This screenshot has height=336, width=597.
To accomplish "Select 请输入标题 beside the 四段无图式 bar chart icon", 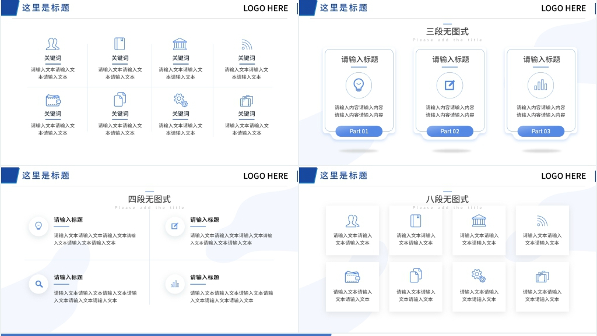I will 205,277.
